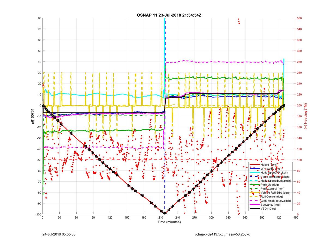Screen dimensions: 327x241
Task: Click the left-axis tick label "-50"
Action: tap(38, 160)
